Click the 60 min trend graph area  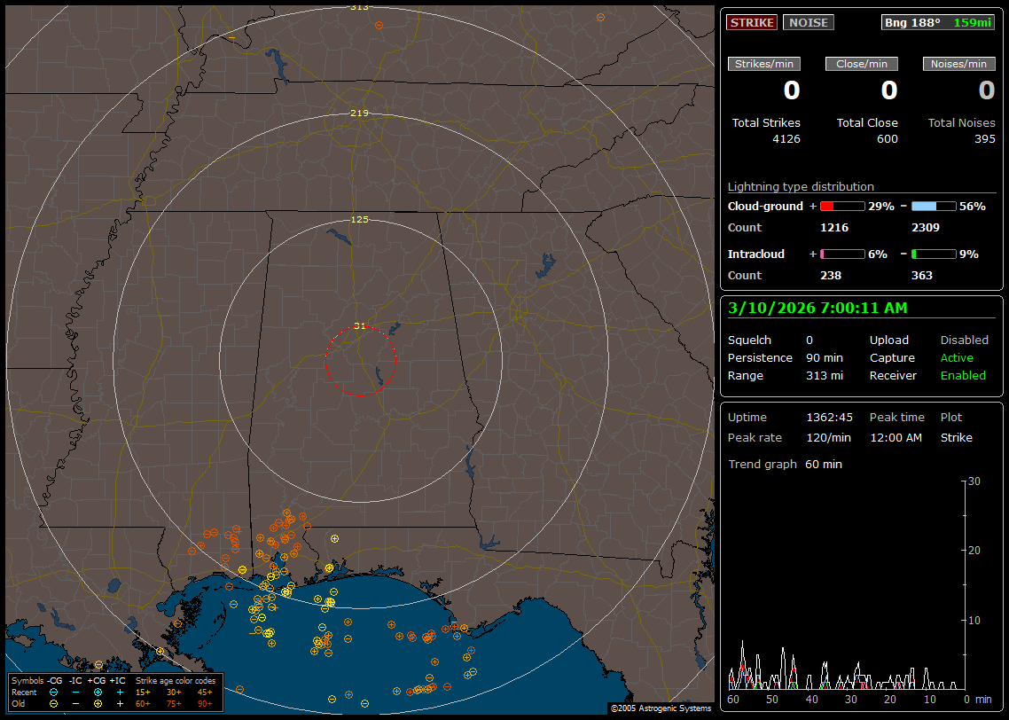(846, 585)
